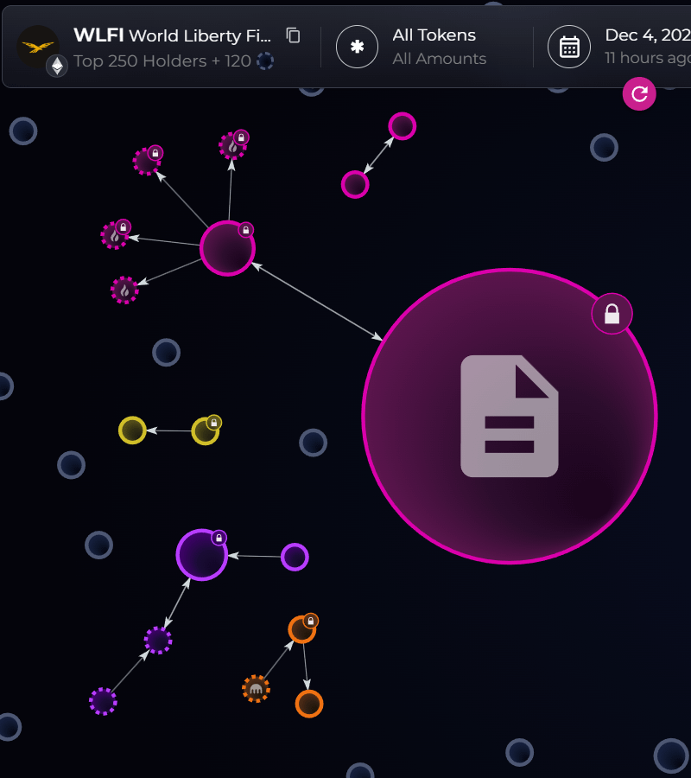
Task: Click the '11 hours ago' timestamp
Action: pyautogui.click(x=647, y=58)
